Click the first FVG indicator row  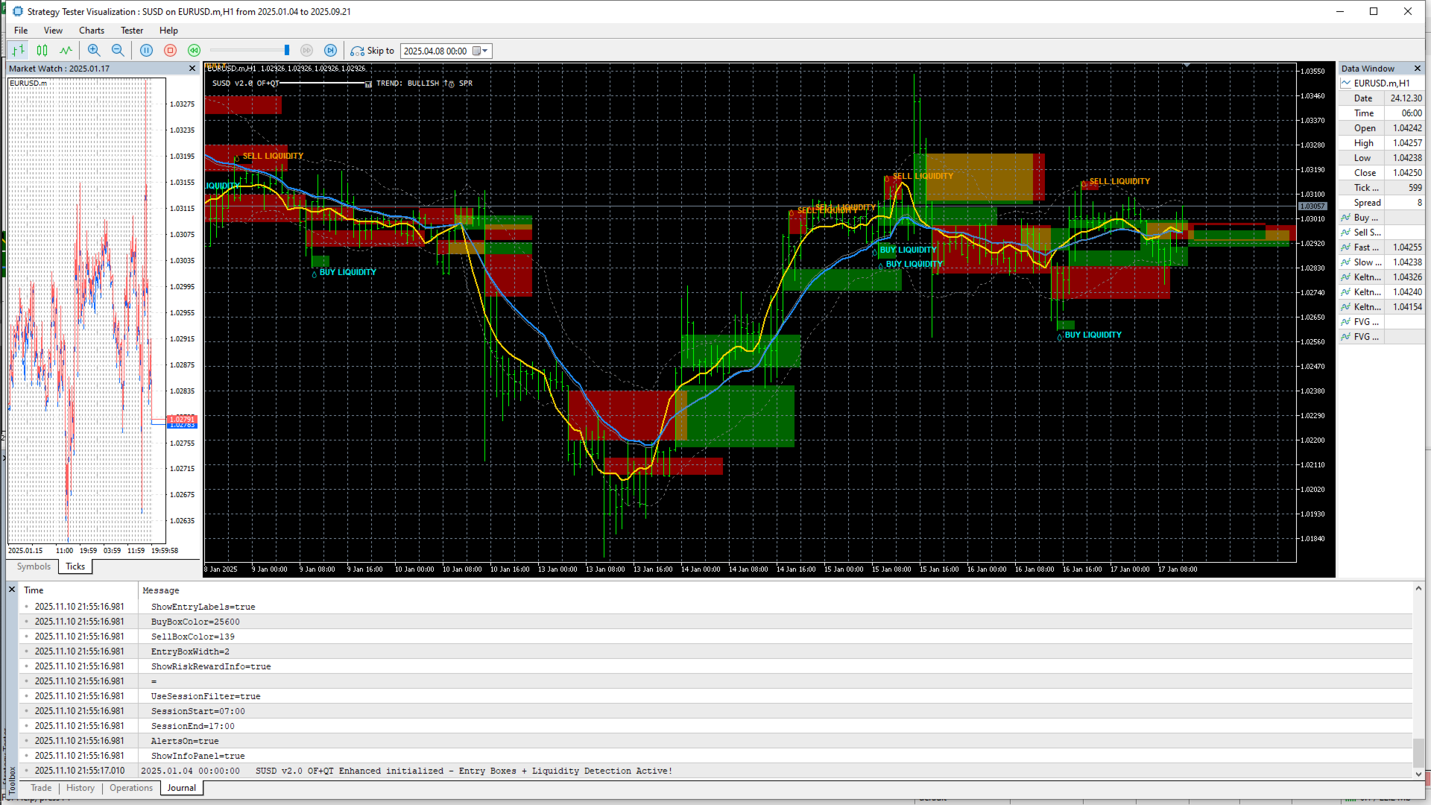tap(1381, 322)
